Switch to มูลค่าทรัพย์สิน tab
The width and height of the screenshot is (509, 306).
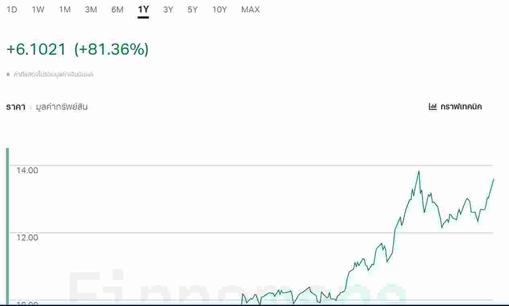[x=62, y=107]
